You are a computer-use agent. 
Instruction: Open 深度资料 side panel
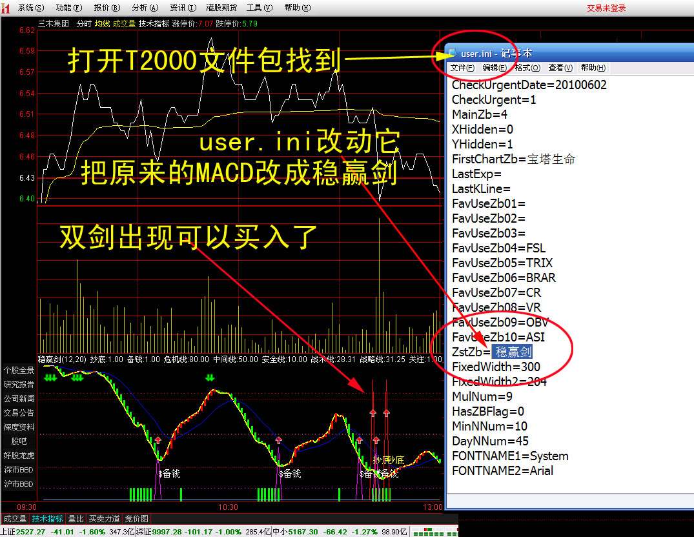tap(19, 427)
